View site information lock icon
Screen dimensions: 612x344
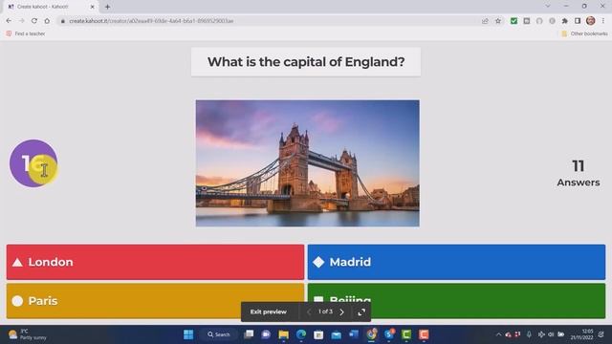tap(62, 21)
